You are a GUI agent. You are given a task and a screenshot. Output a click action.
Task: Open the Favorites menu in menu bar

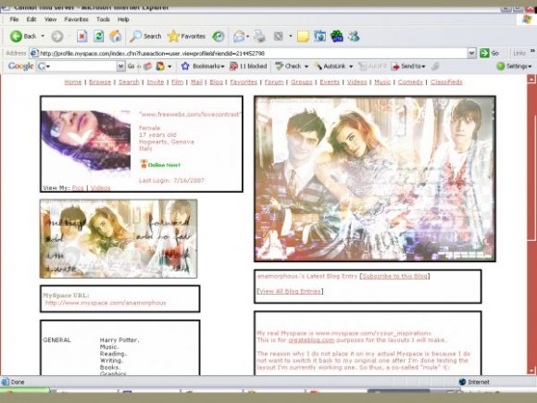click(x=76, y=19)
